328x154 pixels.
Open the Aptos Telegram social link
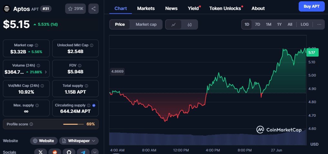[x=83, y=152]
